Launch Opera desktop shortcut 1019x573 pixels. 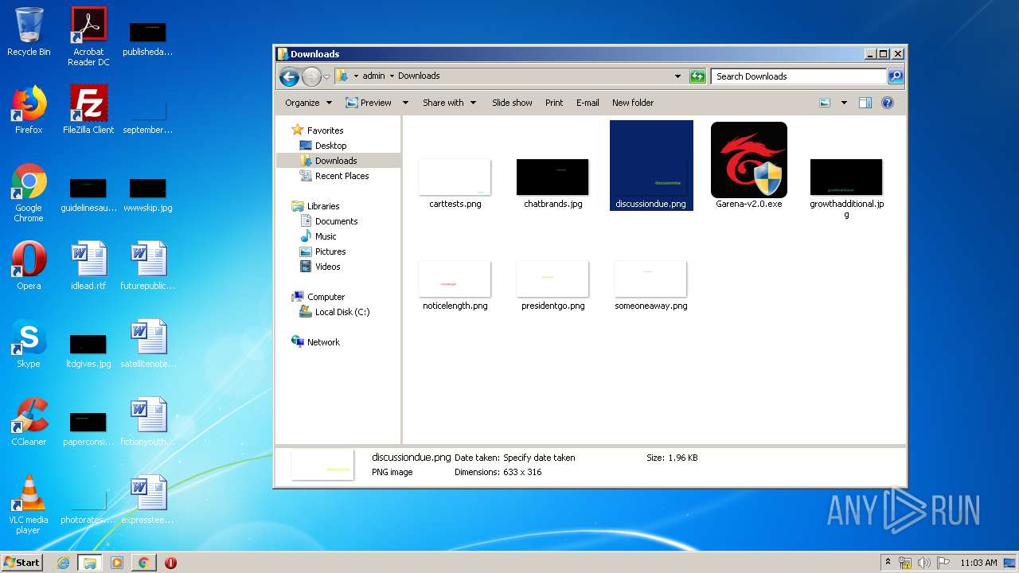tap(29, 265)
